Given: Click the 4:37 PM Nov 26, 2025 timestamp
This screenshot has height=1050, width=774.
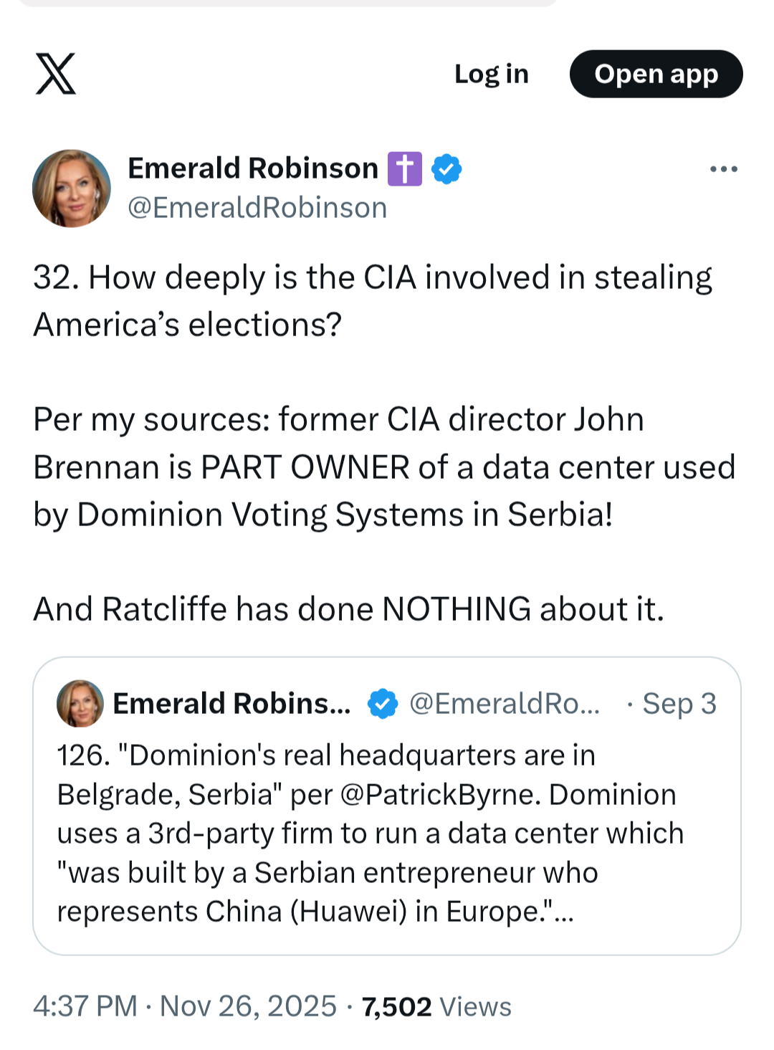Looking at the screenshot, I should 185,1006.
